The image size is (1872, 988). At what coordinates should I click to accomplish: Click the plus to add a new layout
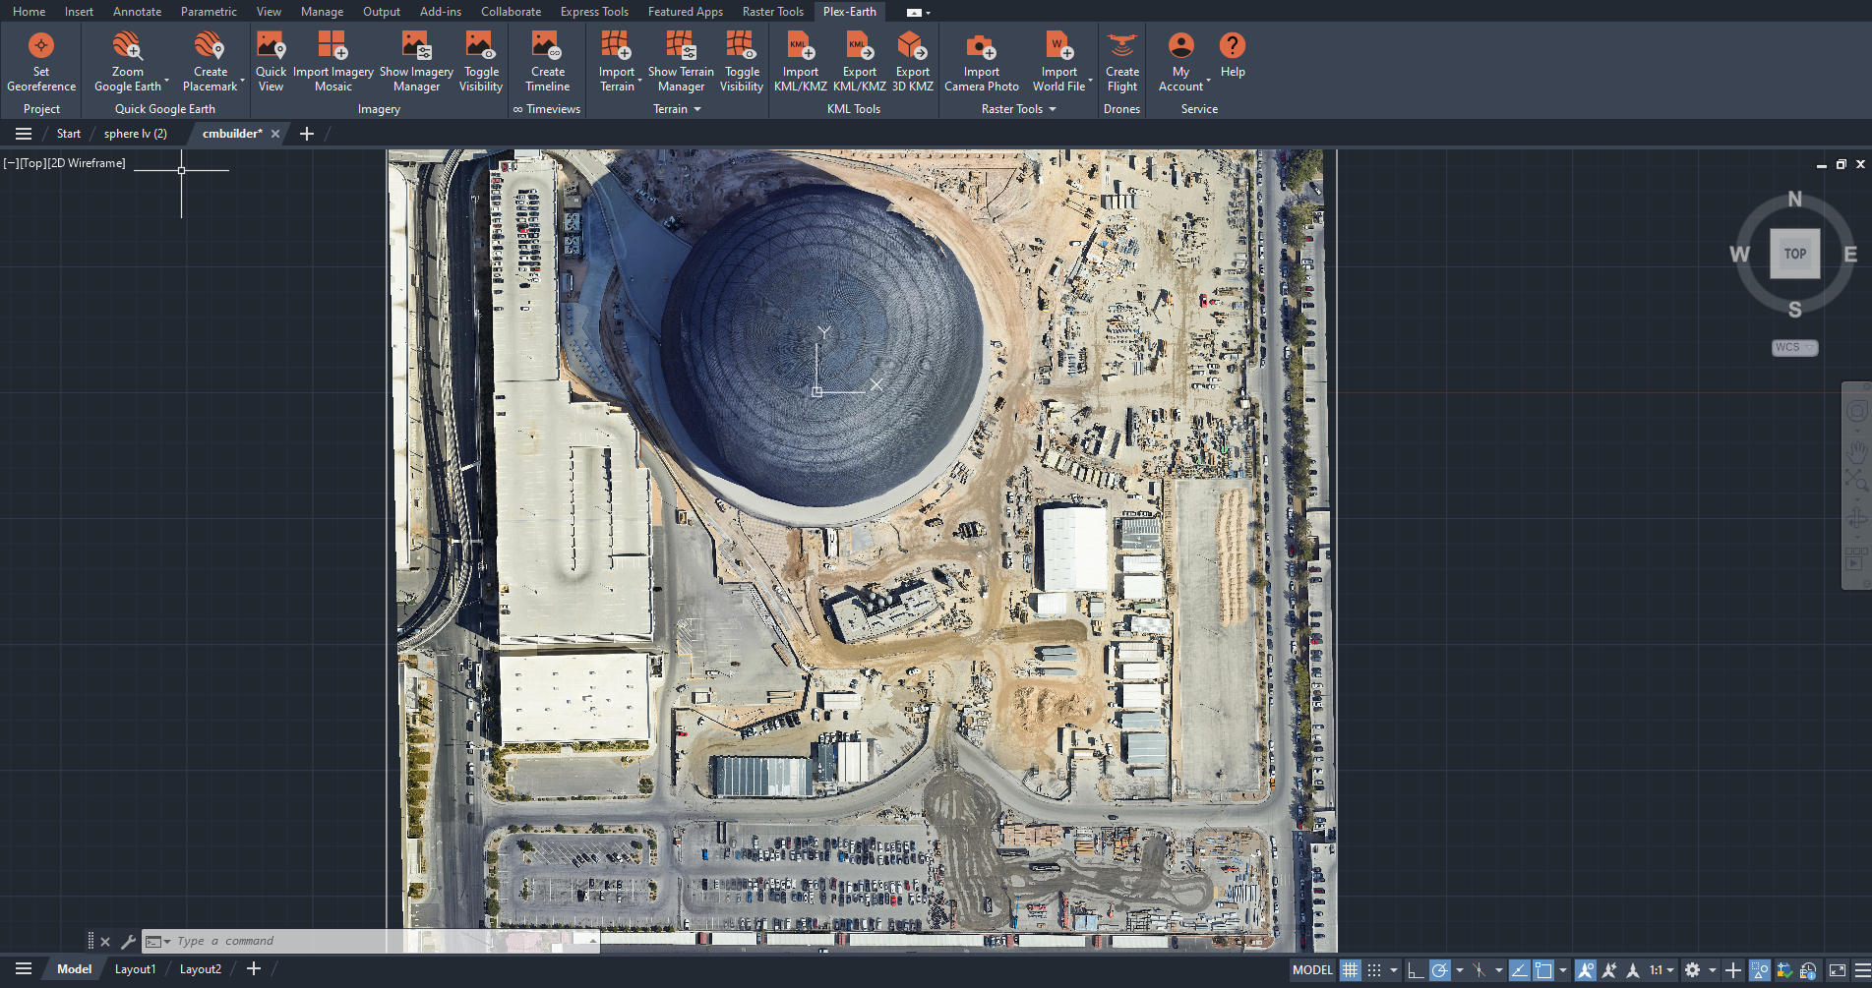pyautogui.click(x=253, y=968)
